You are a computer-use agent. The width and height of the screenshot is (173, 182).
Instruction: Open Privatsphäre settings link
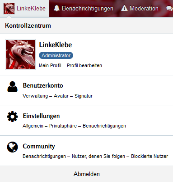[x=63, y=126]
